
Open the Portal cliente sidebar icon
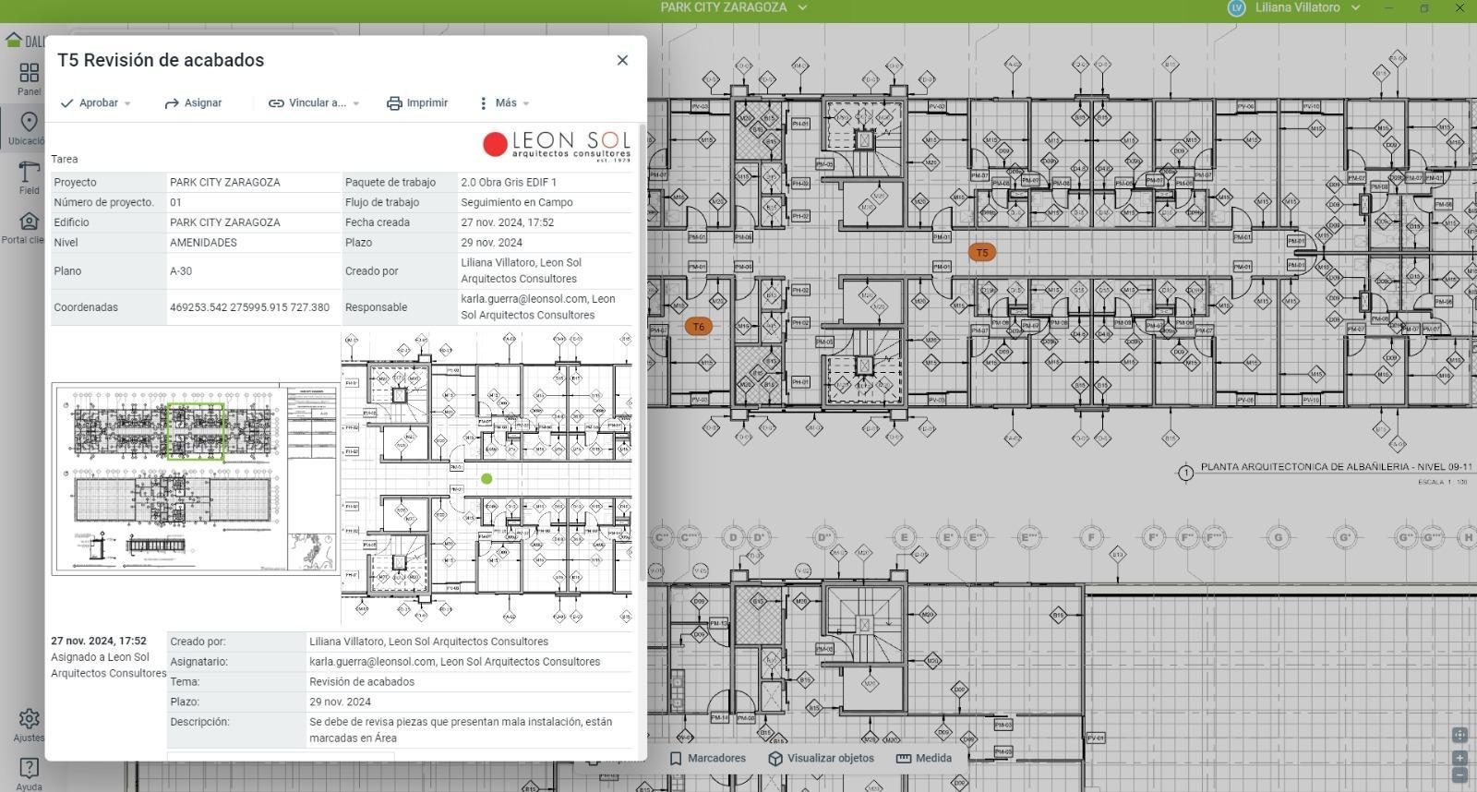pos(29,222)
